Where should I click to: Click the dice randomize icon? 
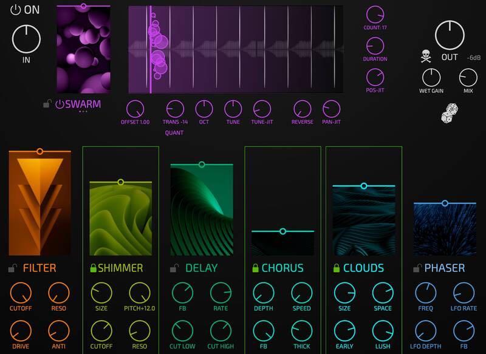[450, 114]
